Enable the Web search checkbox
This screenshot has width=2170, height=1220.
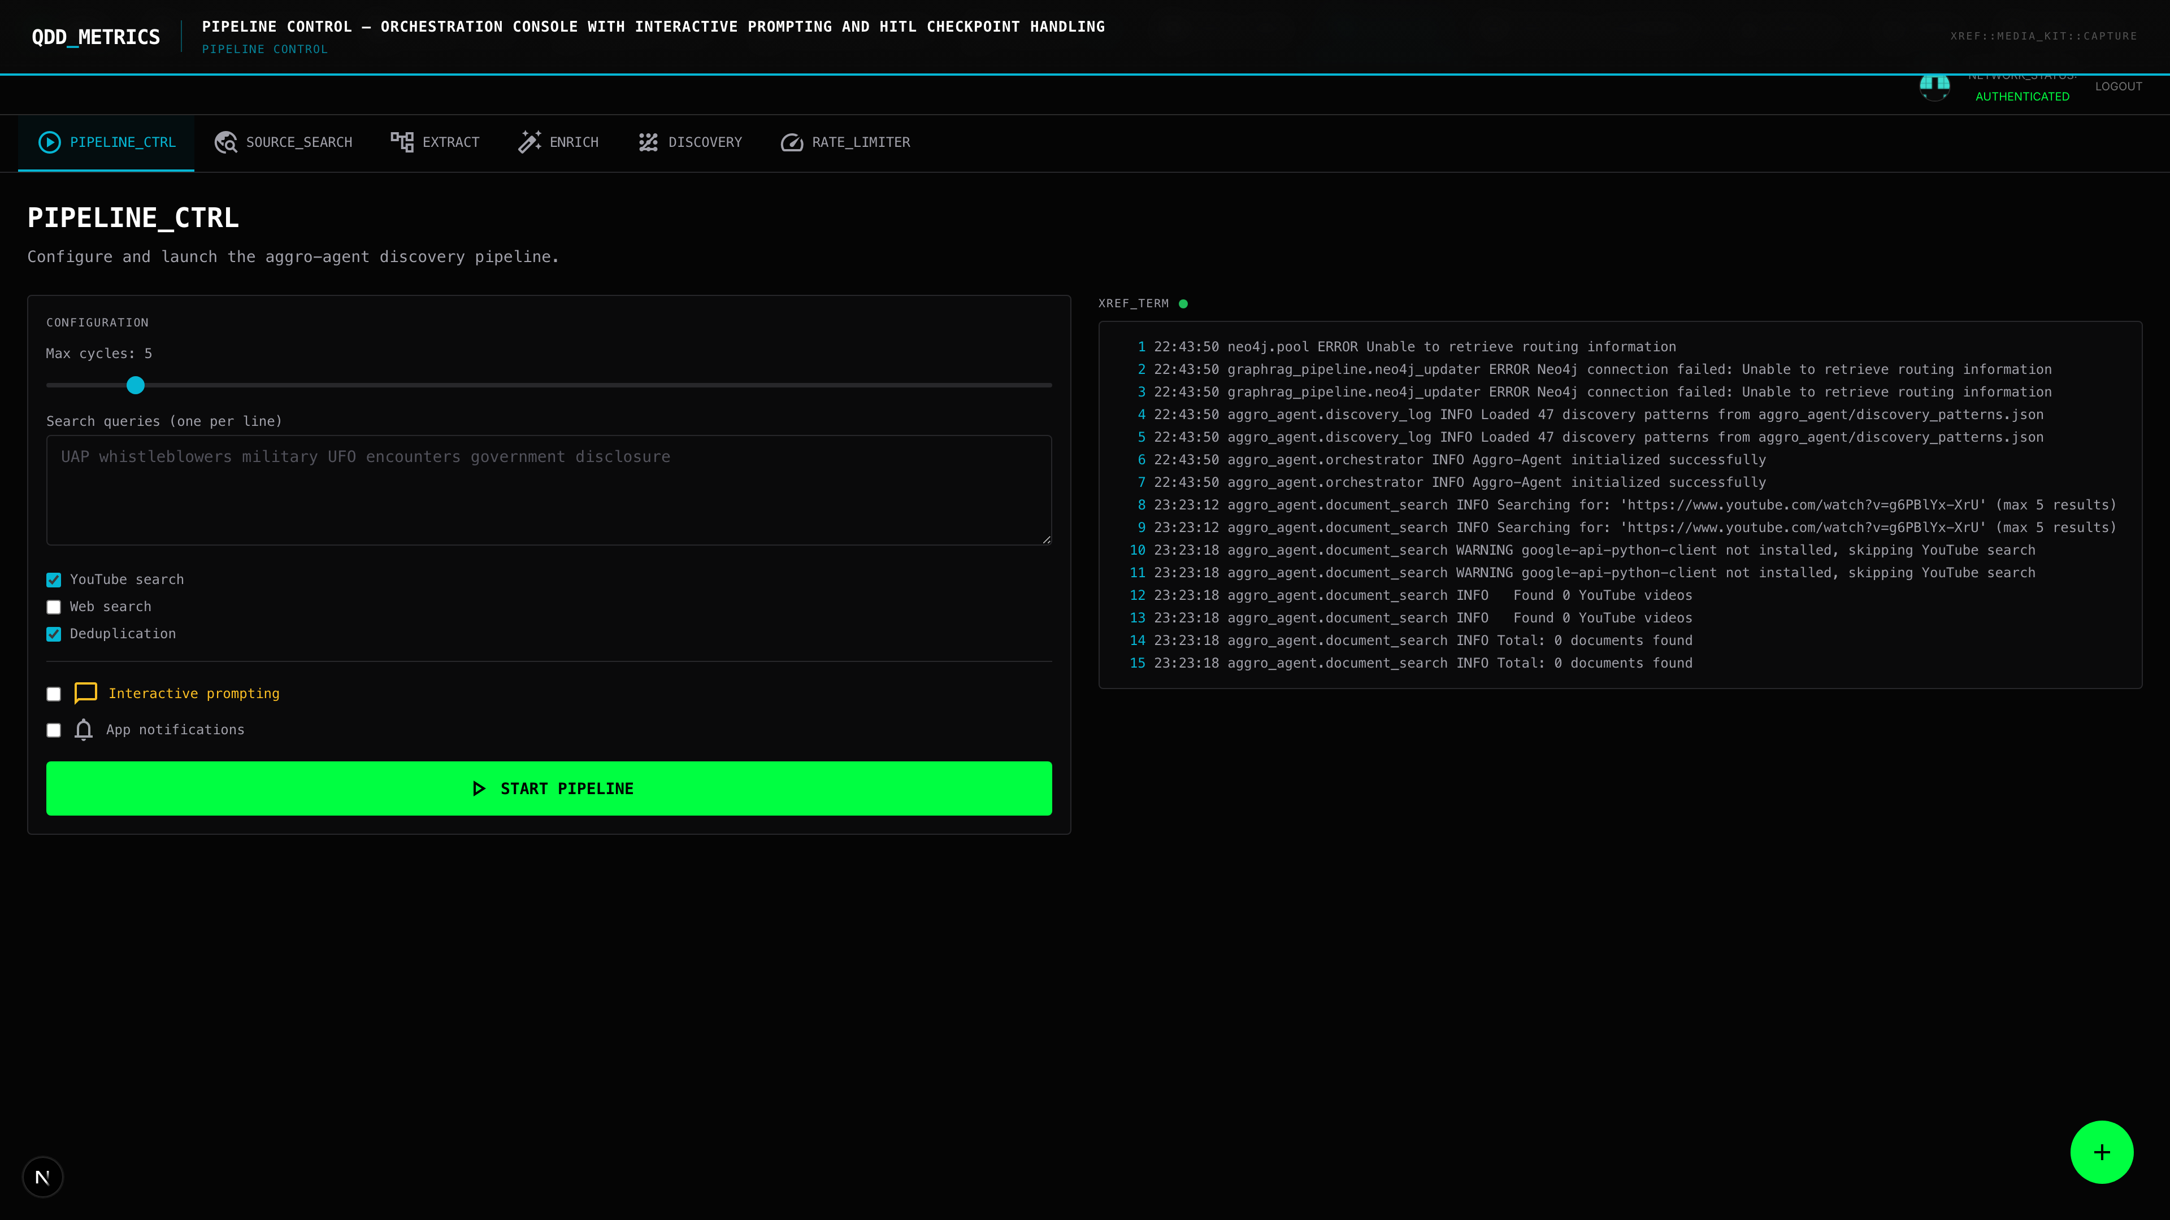coord(54,607)
